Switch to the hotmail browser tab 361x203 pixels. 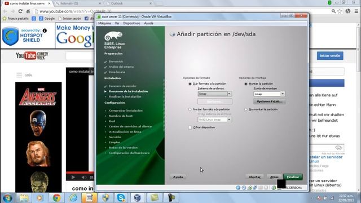point(78,3)
